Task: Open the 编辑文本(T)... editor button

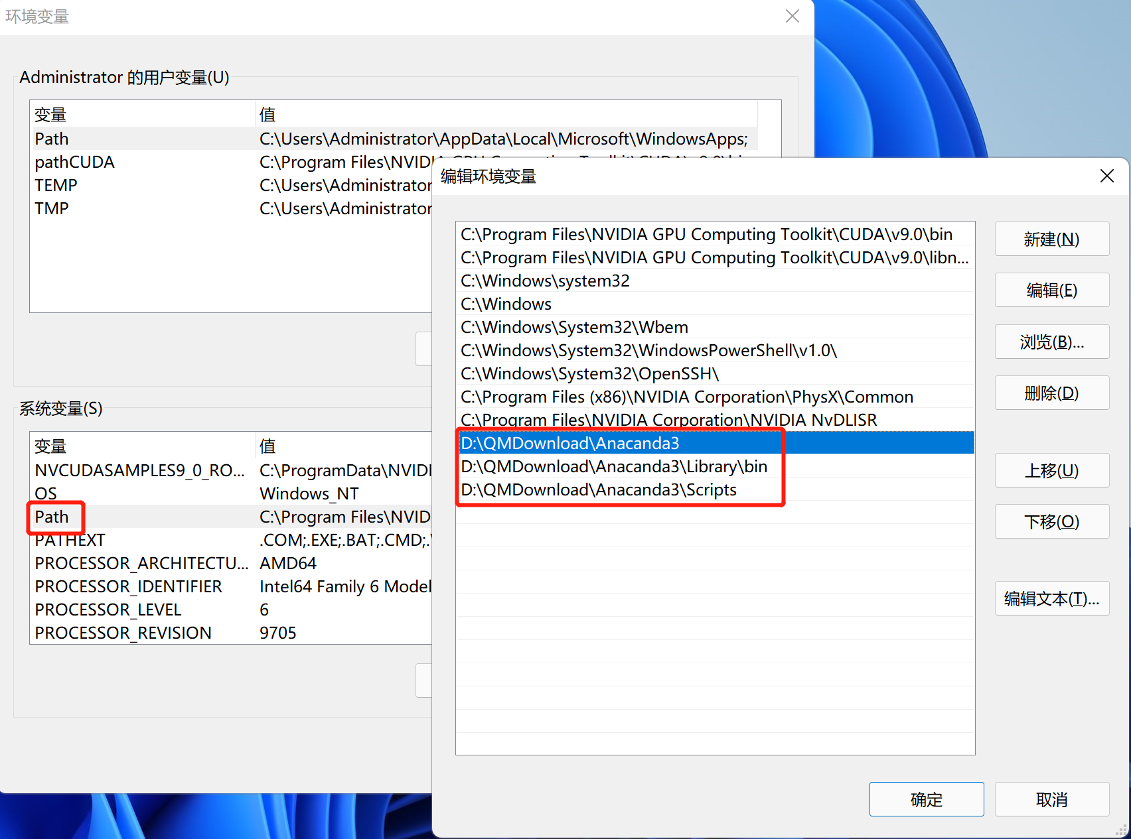Action: pos(1051,598)
